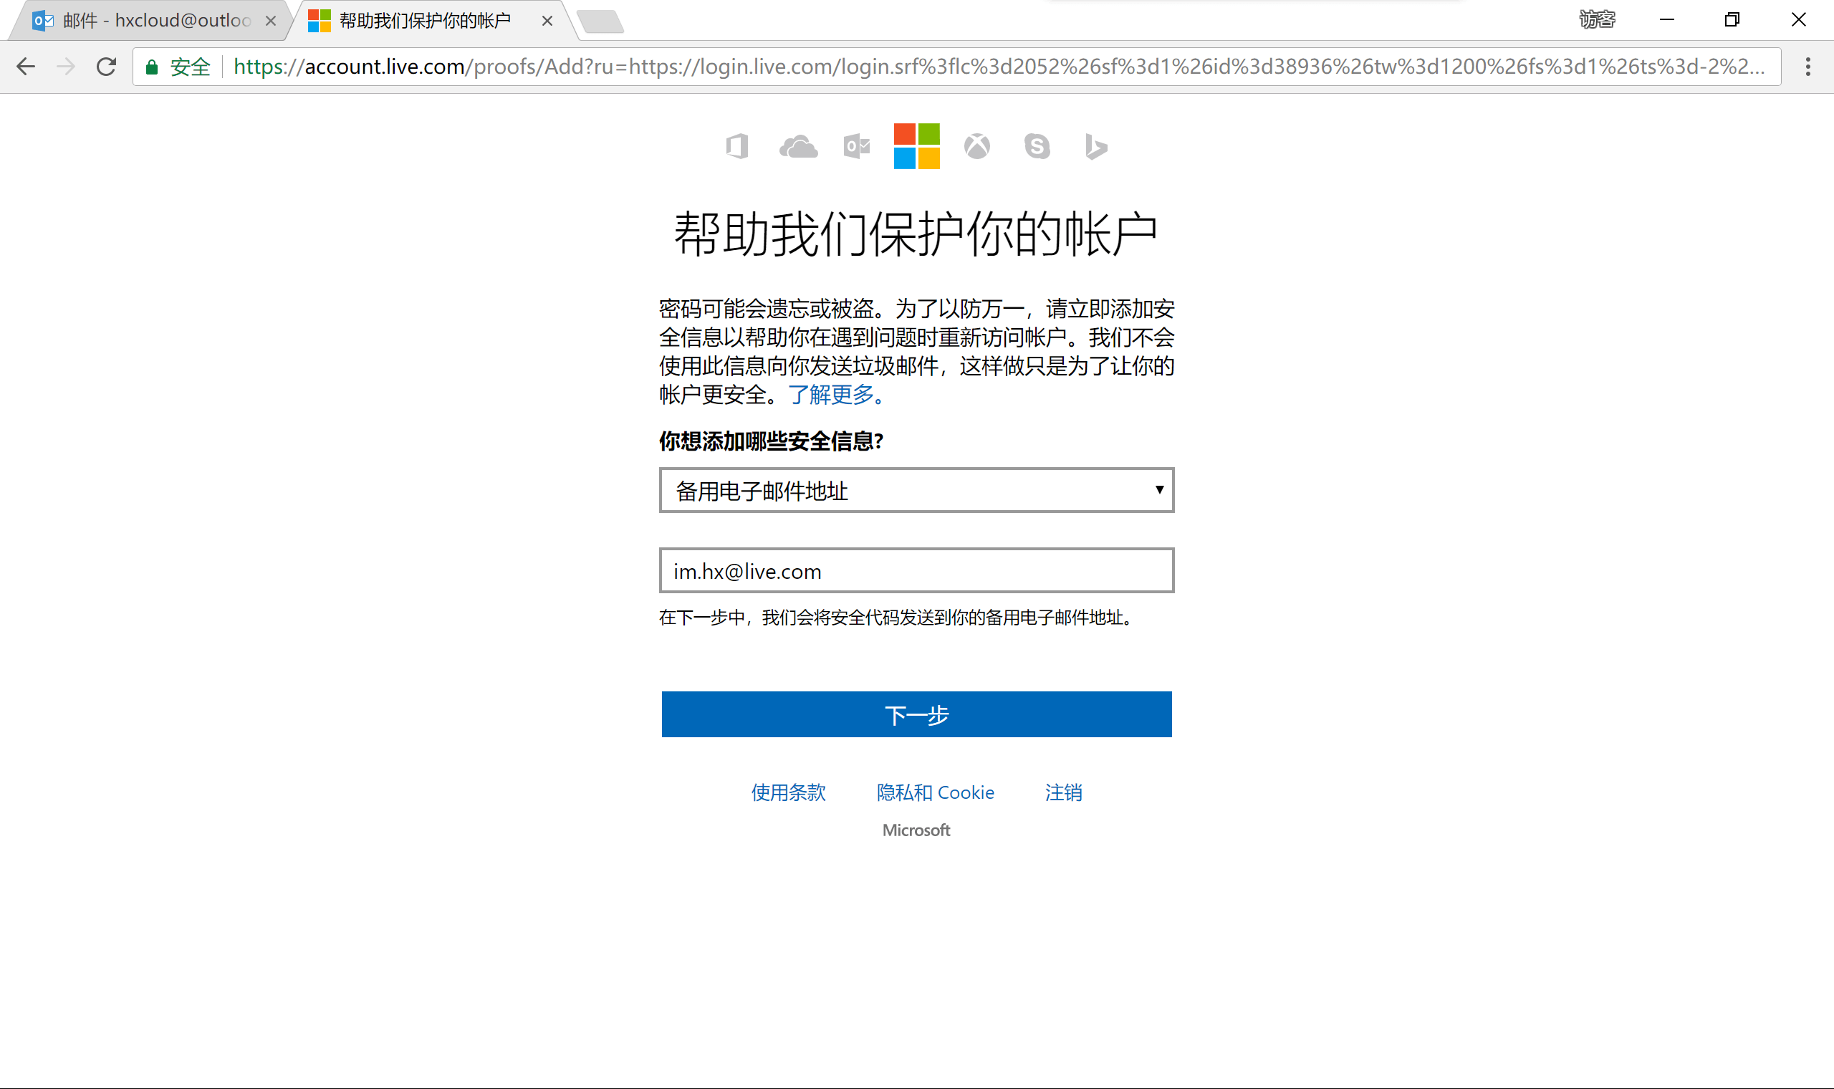Open the 隐私和 Cookie link

tap(936, 792)
